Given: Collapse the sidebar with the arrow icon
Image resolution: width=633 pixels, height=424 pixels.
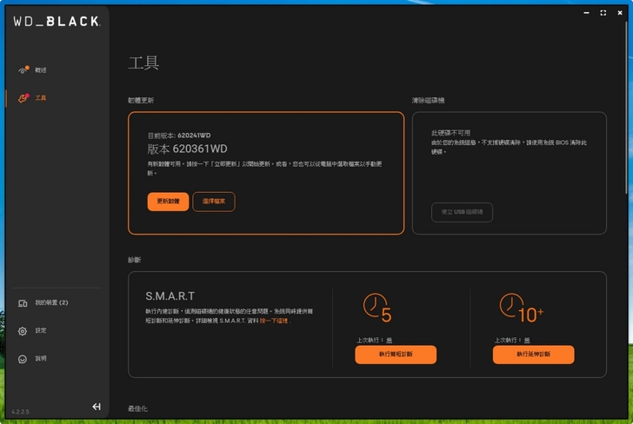Looking at the screenshot, I should pos(97,407).
